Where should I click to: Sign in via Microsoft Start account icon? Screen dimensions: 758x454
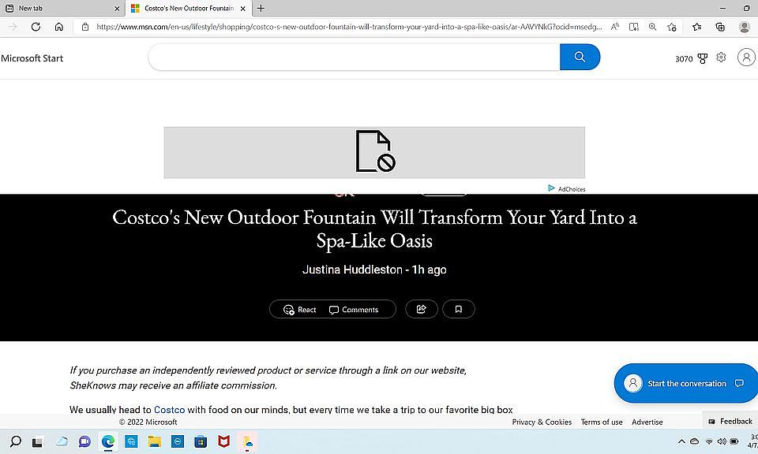coord(746,58)
